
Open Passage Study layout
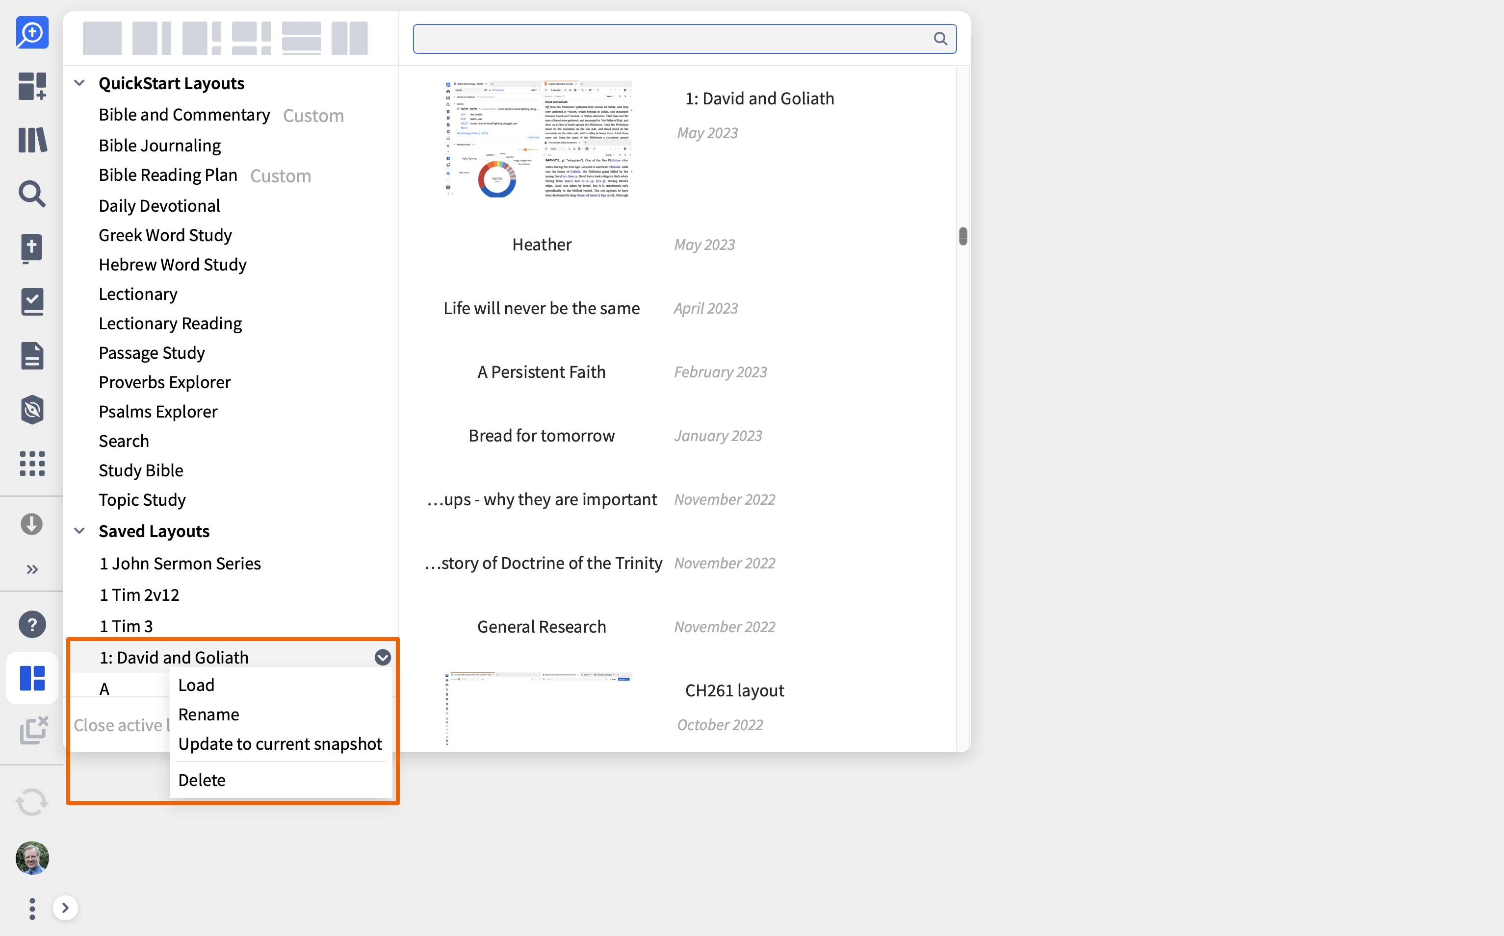point(151,353)
